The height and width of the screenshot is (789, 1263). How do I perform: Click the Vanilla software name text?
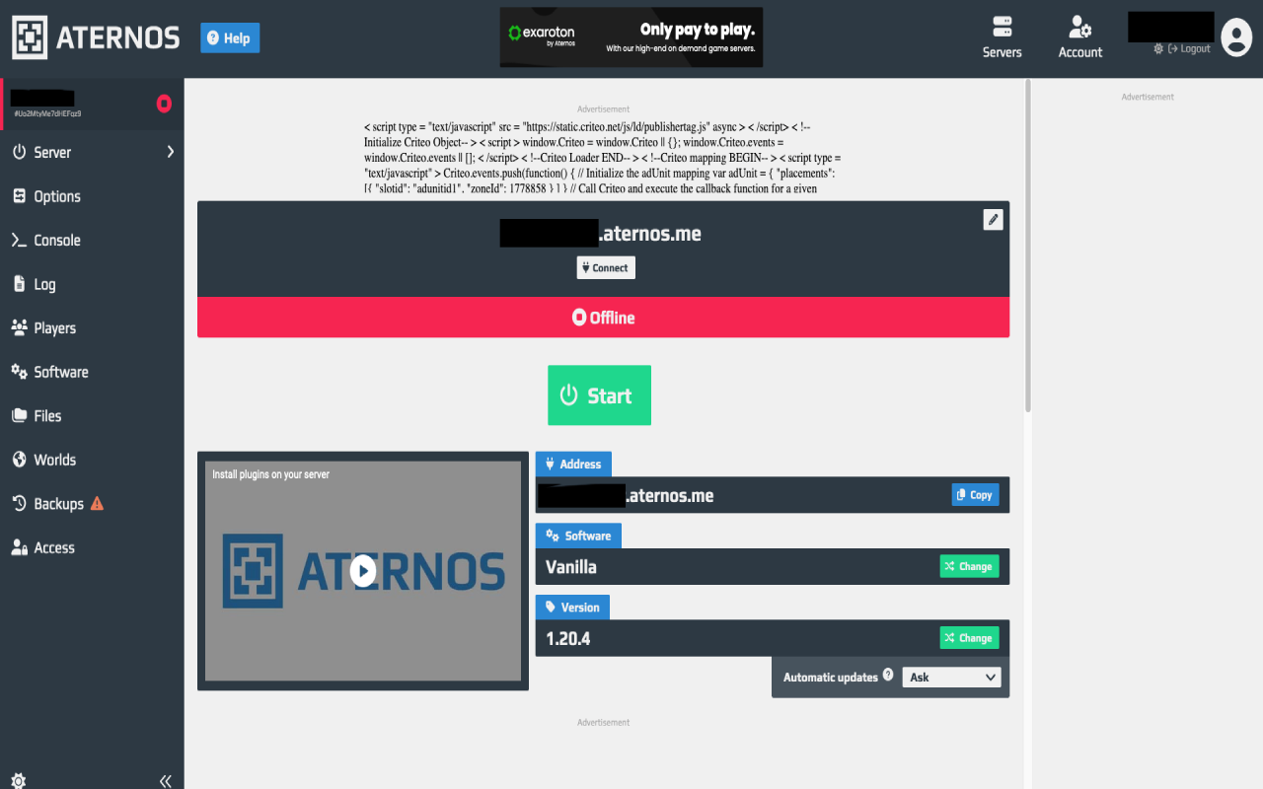571,567
